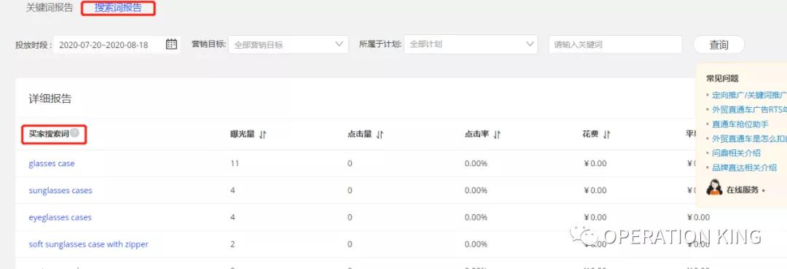Expand 全部营销目标 dropdown
Viewport: 787px width, 269px height.
(x=288, y=44)
